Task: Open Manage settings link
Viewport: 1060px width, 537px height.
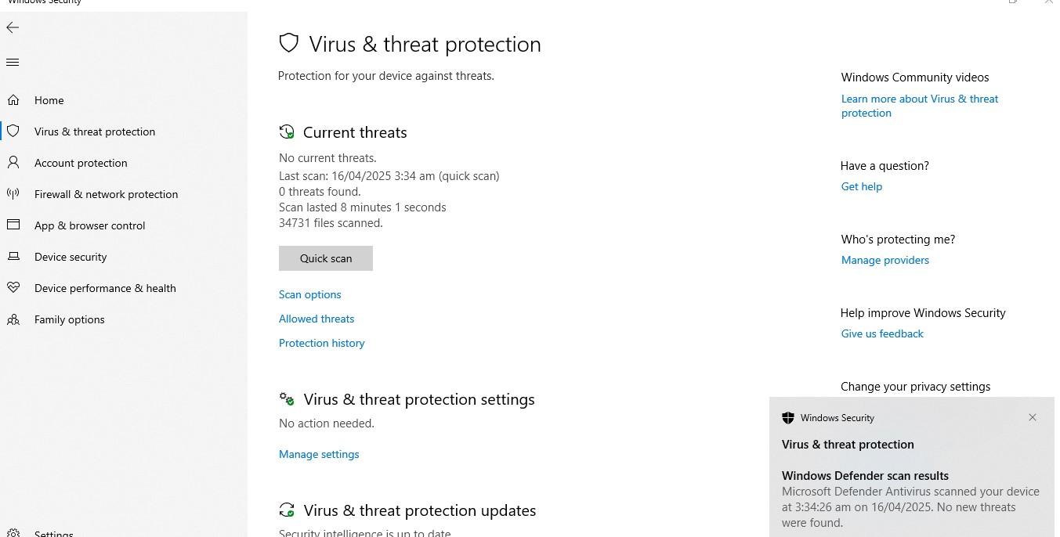Action: [x=319, y=454]
